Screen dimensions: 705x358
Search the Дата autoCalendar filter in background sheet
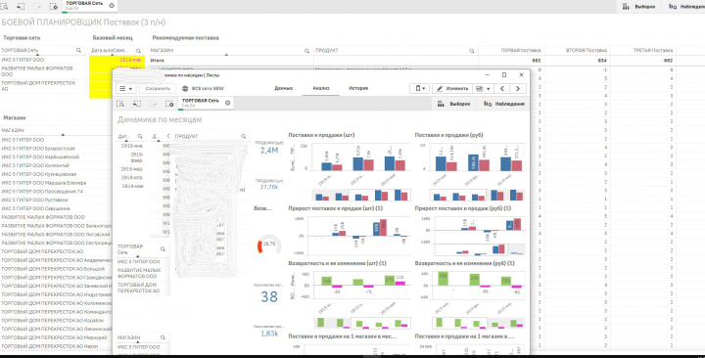pyautogui.click(x=138, y=51)
